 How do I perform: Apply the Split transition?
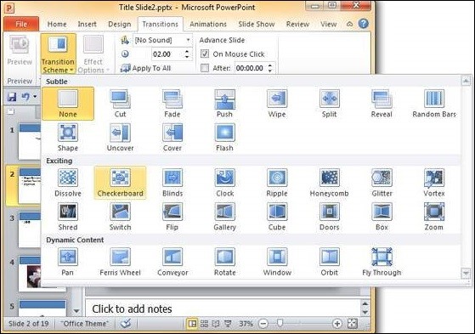(x=330, y=104)
